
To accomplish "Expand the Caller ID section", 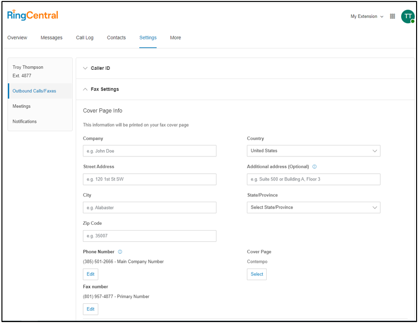I will point(100,68).
